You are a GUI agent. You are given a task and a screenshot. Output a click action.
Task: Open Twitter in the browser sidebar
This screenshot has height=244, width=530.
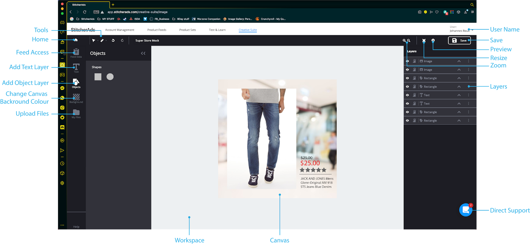tap(62, 117)
